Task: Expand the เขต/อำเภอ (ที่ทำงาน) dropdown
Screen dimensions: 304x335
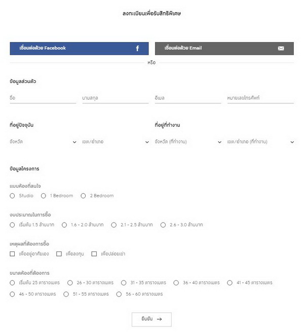Action: coord(260,142)
